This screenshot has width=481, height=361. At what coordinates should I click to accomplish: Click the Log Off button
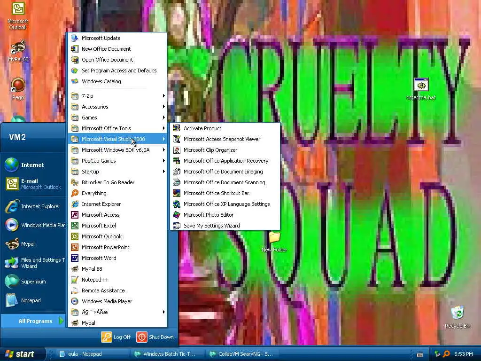(116, 337)
